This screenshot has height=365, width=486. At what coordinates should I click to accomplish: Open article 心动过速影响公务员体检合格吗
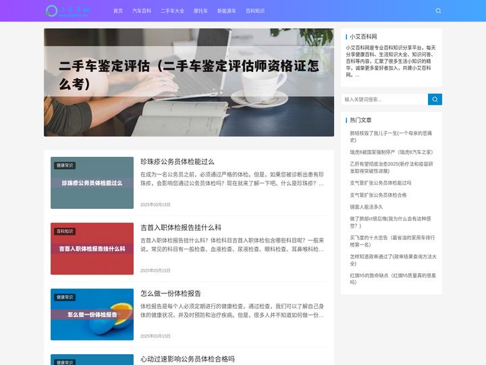(188, 359)
